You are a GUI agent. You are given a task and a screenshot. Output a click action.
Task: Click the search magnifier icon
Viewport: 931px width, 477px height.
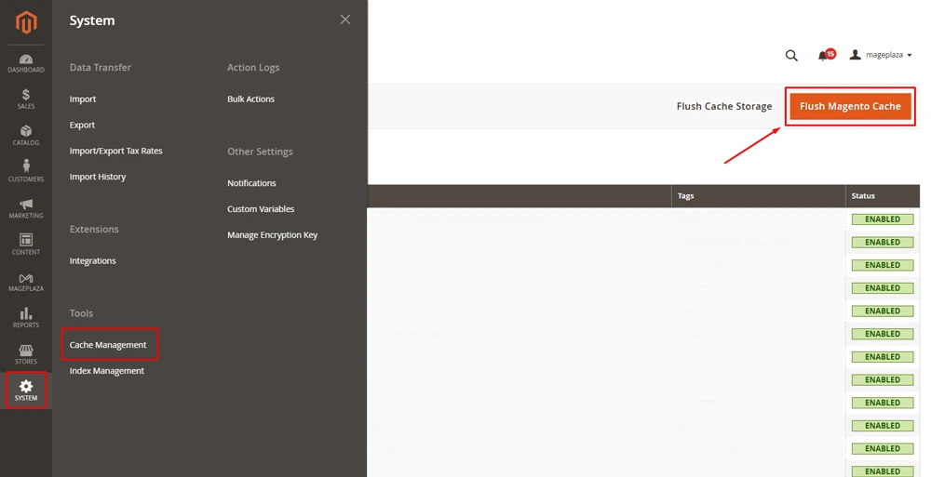point(791,55)
